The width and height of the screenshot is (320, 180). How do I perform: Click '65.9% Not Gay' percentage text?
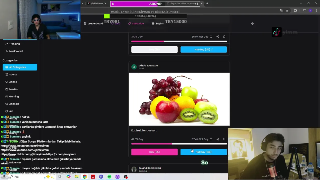click(x=200, y=37)
